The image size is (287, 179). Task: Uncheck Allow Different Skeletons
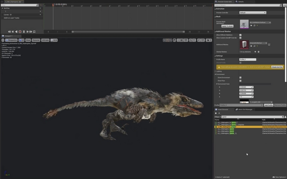(x=240, y=35)
